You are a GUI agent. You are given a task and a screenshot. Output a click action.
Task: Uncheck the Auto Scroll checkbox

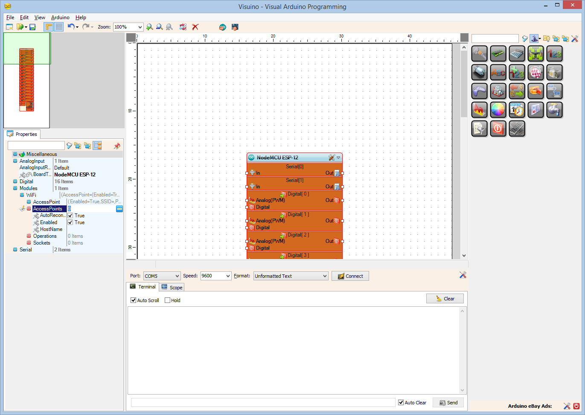click(x=134, y=300)
